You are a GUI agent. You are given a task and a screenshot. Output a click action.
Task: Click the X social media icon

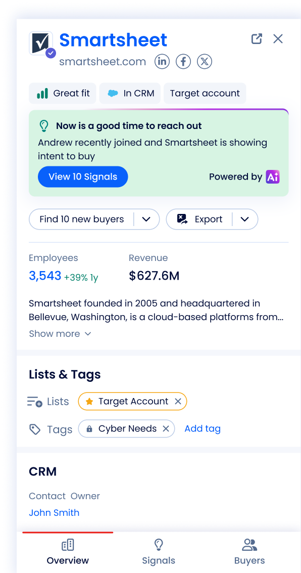pyautogui.click(x=204, y=61)
